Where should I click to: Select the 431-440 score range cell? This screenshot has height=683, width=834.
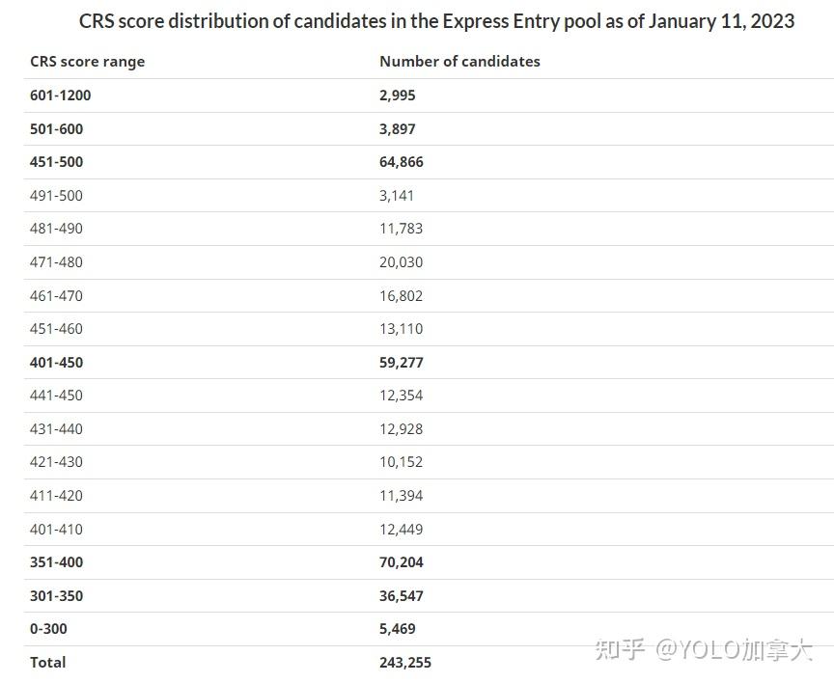point(57,429)
